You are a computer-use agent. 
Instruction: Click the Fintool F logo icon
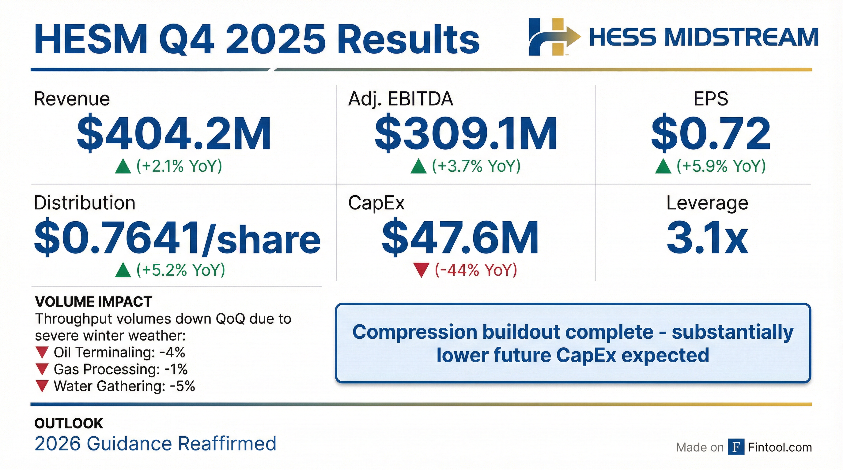tap(736, 447)
